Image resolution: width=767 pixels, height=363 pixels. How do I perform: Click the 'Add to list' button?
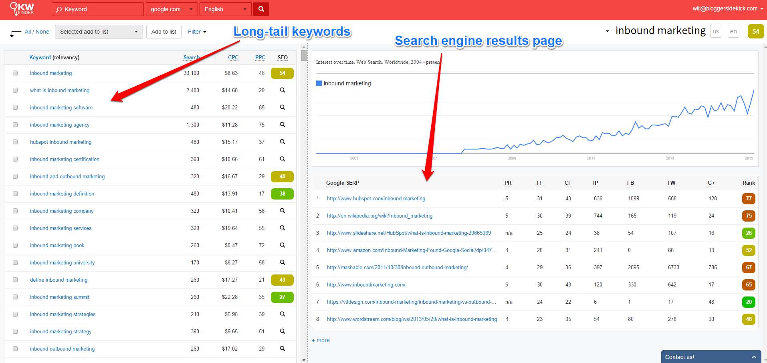pyautogui.click(x=164, y=32)
